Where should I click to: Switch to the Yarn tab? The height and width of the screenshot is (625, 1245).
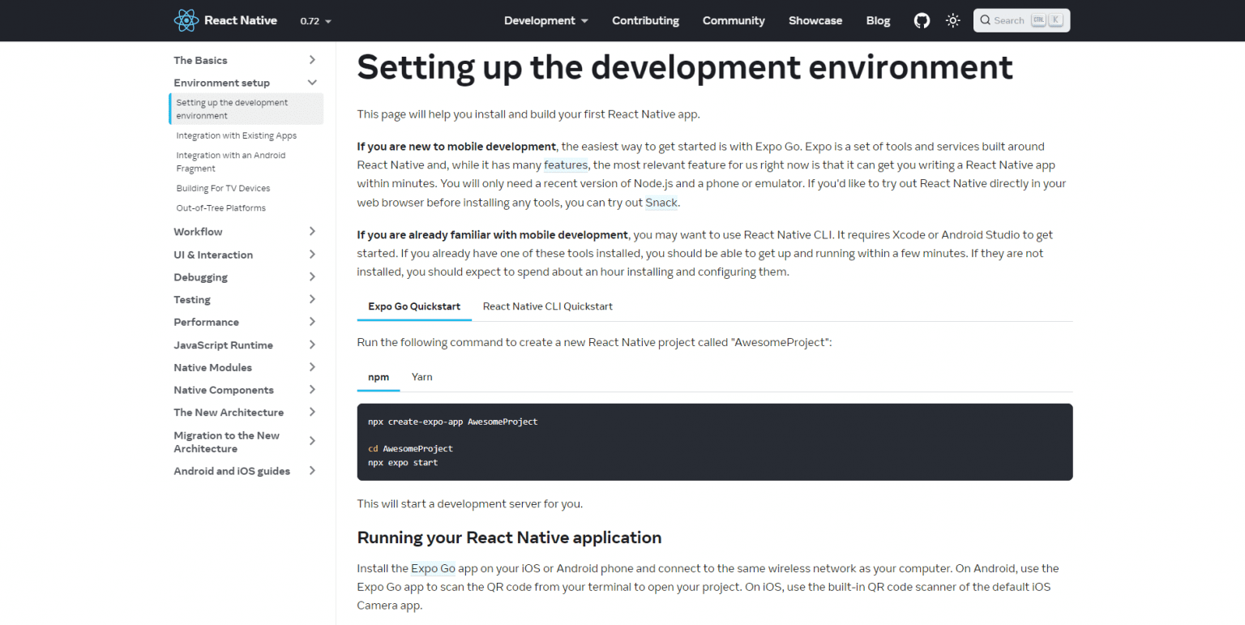click(x=421, y=377)
